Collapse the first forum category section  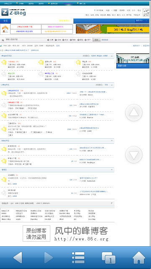pyautogui.click(x=112, y=56)
